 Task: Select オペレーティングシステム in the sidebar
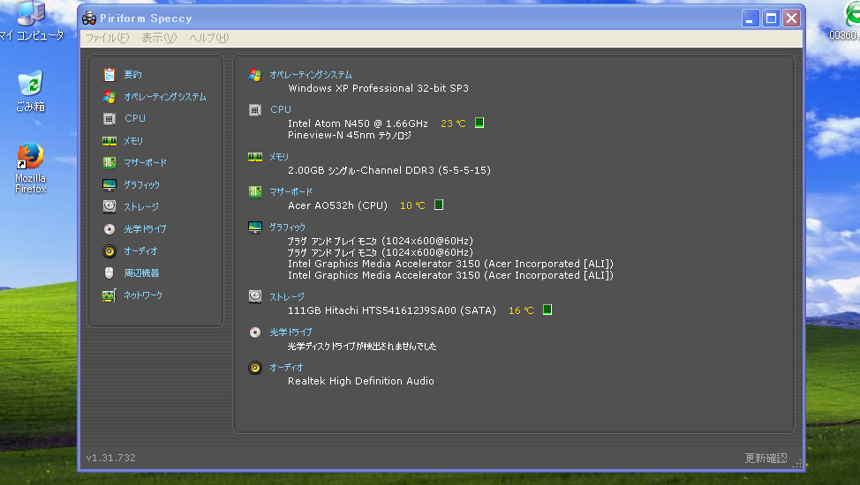coord(164,96)
